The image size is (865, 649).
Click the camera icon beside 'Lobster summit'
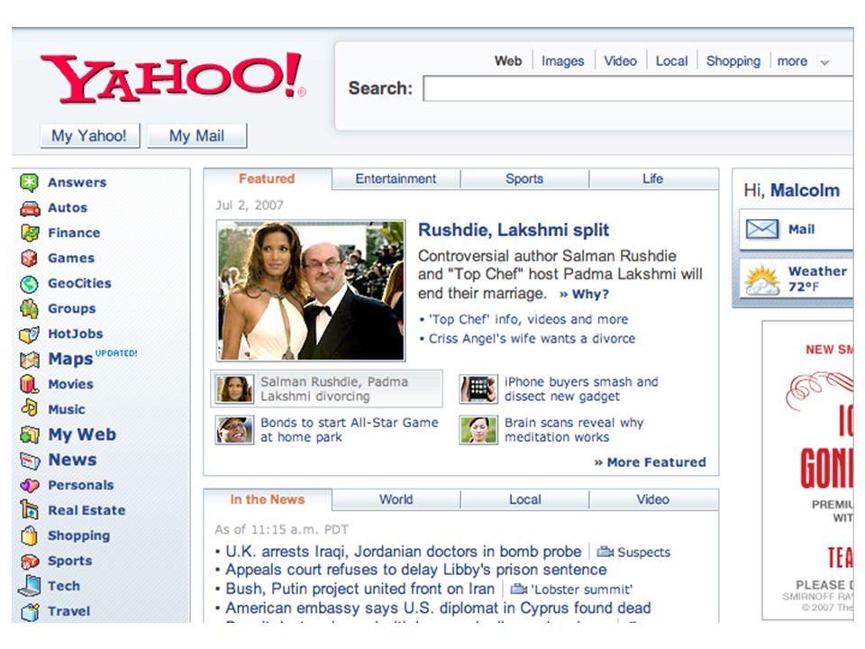(519, 590)
